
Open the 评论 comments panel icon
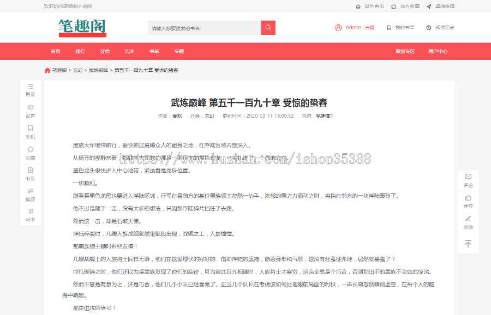click(x=468, y=180)
